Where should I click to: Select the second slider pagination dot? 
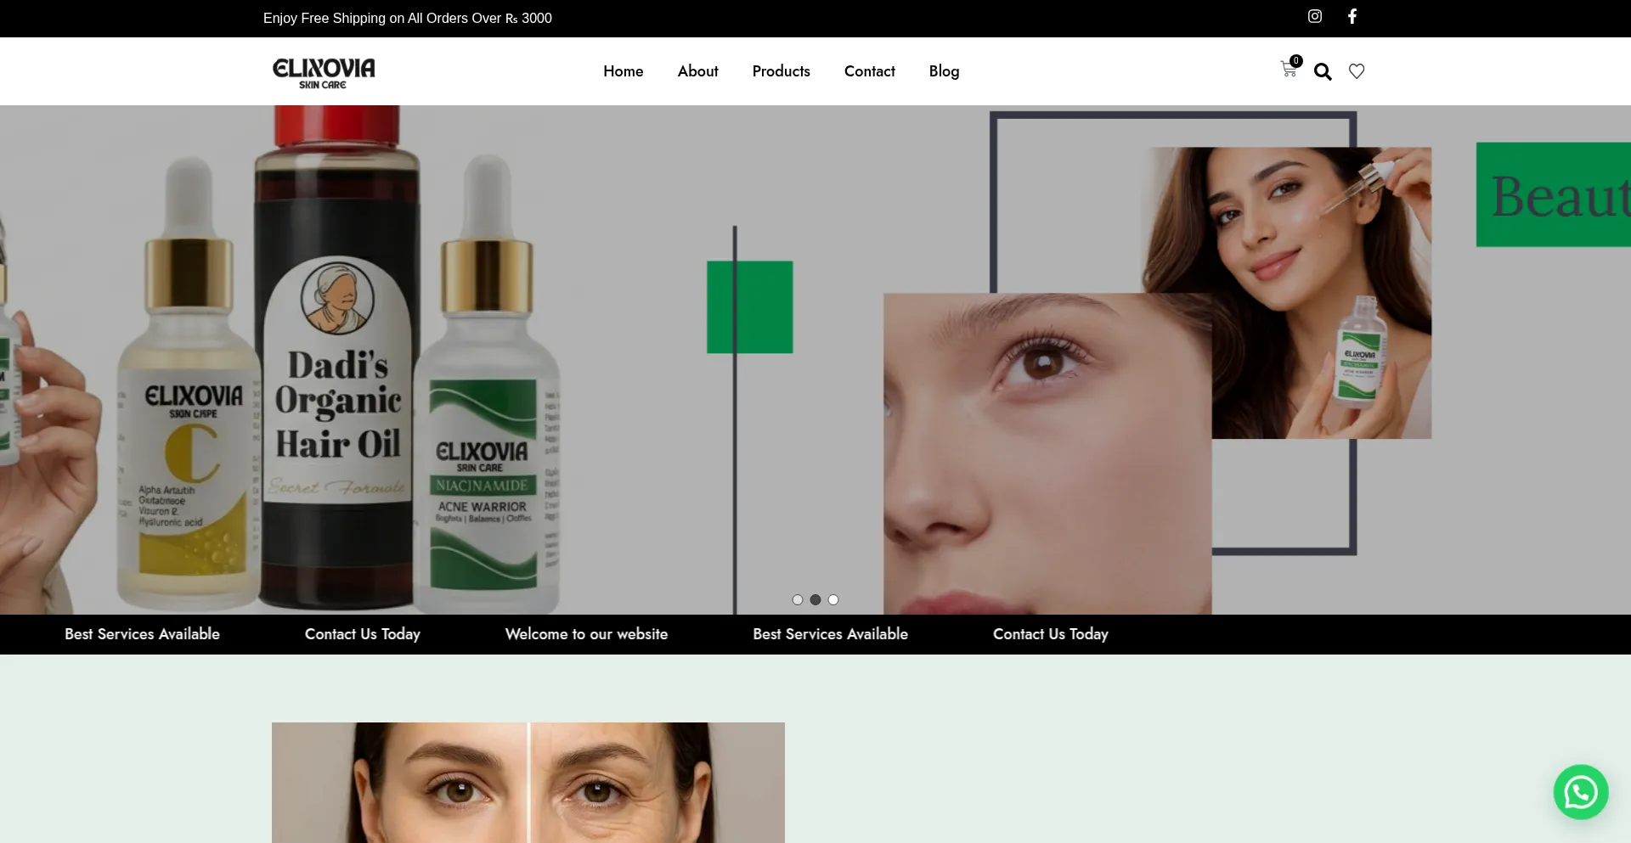point(815,599)
